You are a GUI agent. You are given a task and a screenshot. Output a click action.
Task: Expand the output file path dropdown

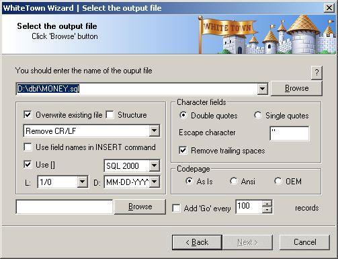click(x=262, y=89)
